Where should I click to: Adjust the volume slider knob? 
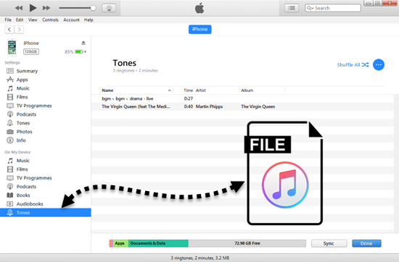point(93,8)
